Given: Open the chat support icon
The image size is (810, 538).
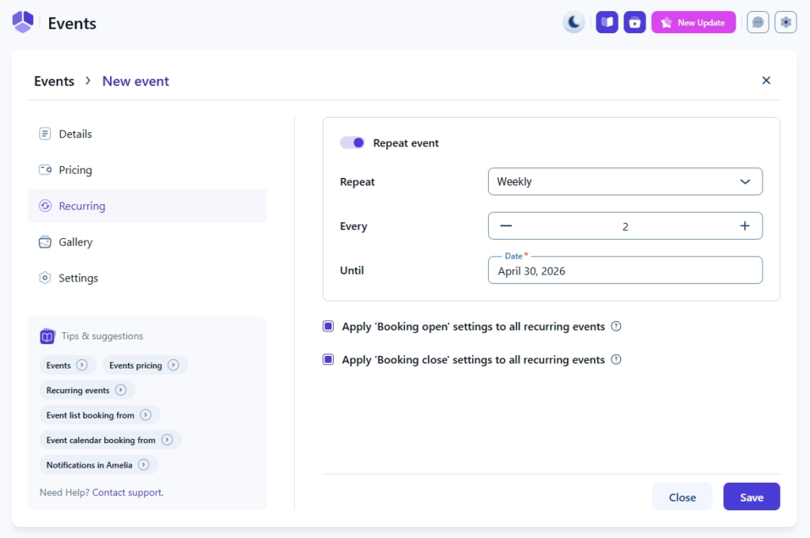Looking at the screenshot, I should (758, 22).
